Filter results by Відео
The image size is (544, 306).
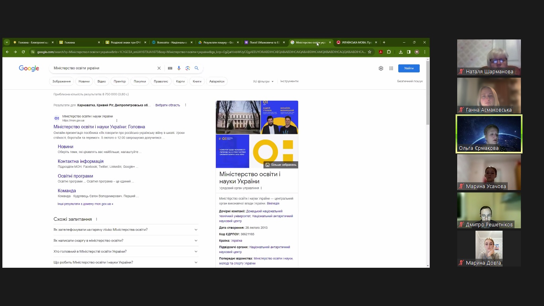(x=102, y=81)
